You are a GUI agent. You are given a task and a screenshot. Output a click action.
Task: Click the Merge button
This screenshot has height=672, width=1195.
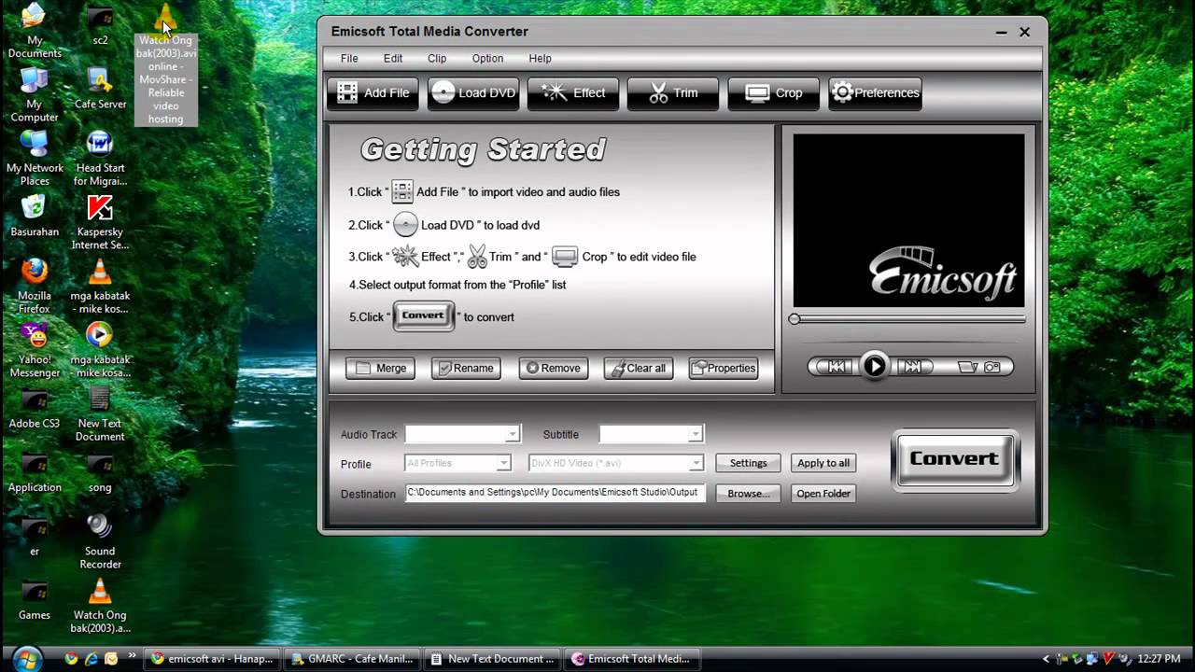coord(380,368)
